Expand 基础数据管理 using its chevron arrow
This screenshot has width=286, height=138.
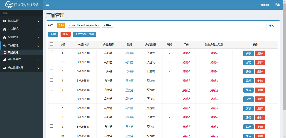[x=38, y=68]
